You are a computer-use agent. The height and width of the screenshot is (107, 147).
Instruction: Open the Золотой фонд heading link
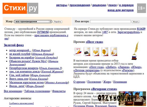[x=14, y=45]
